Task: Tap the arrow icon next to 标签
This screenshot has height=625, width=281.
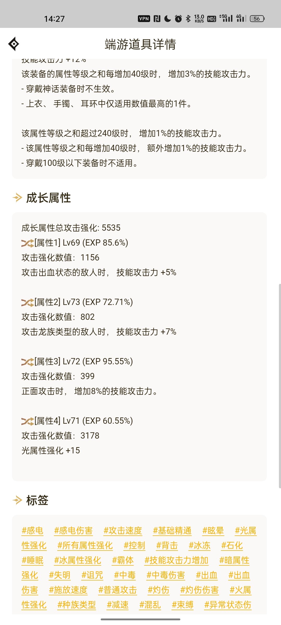Action: 17,500
